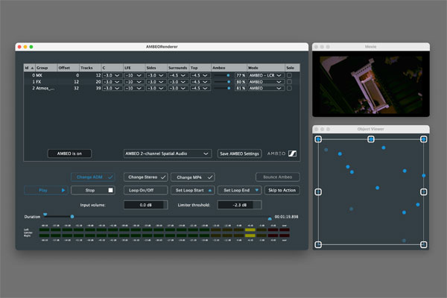Start playback with the Play button
The width and height of the screenshot is (447, 298).
[x=46, y=190]
